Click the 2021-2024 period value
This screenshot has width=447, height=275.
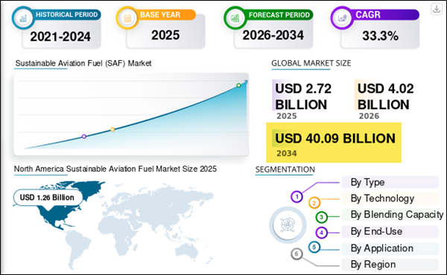[60, 36]
